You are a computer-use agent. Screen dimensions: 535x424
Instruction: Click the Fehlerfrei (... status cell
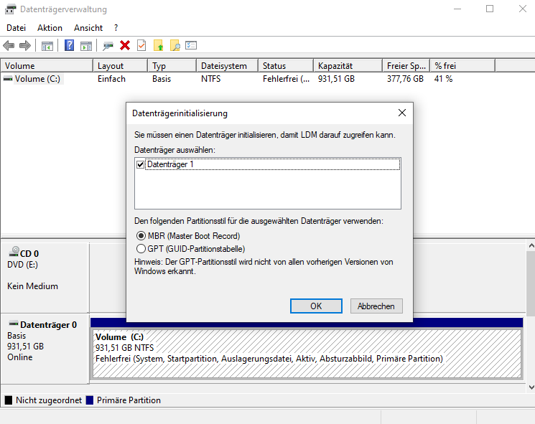[x=286, y=79]
